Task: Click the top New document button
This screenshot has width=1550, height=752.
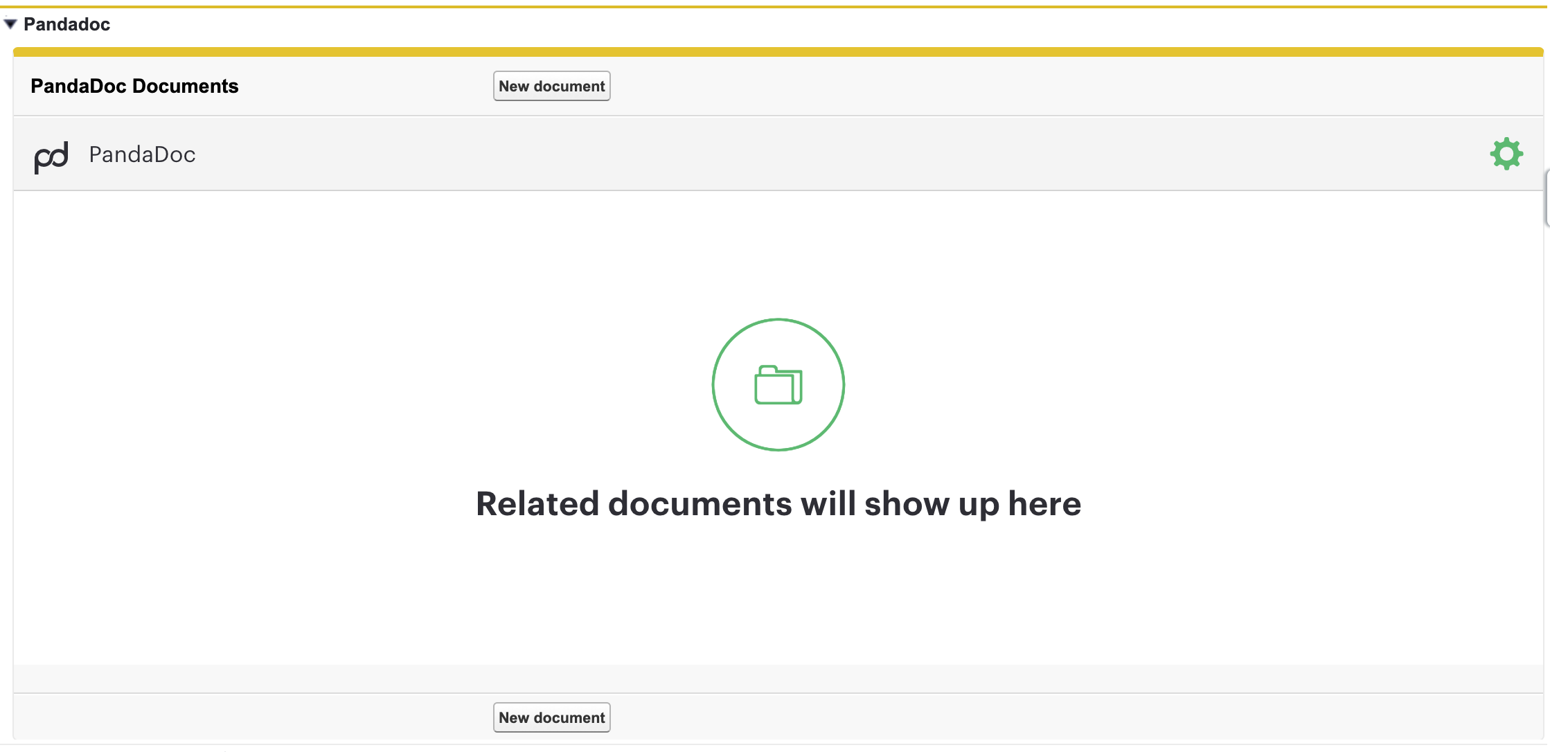Action: tap(551, 86)
